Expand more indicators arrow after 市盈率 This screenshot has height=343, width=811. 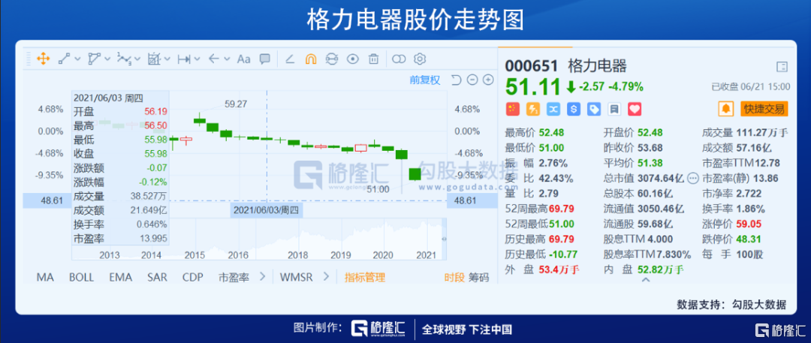click(262, 277)
